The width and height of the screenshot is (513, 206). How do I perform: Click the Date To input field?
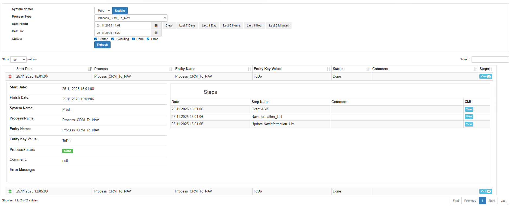click(x=122, y=33)
